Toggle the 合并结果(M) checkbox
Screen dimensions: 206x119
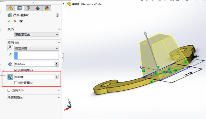16,71
